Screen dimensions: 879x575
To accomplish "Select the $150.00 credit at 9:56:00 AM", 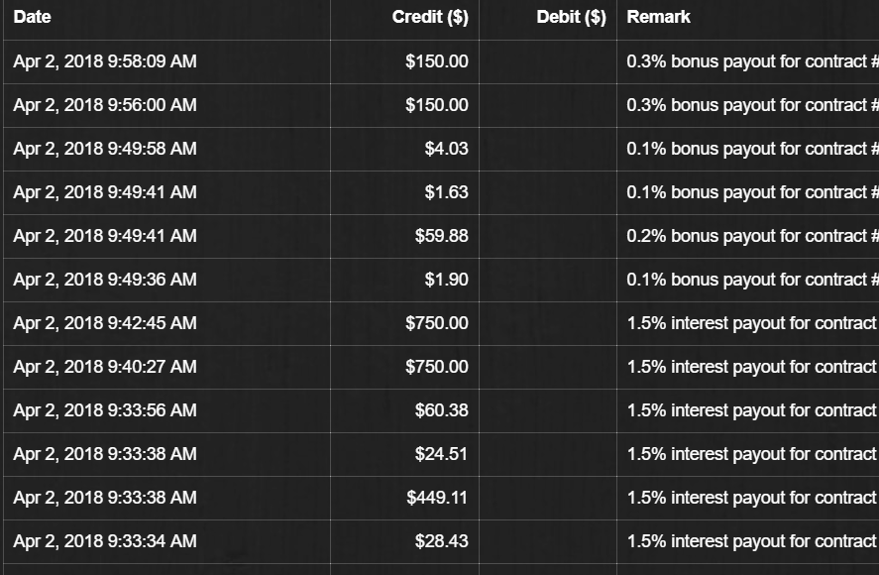I will tap(437, 105).
